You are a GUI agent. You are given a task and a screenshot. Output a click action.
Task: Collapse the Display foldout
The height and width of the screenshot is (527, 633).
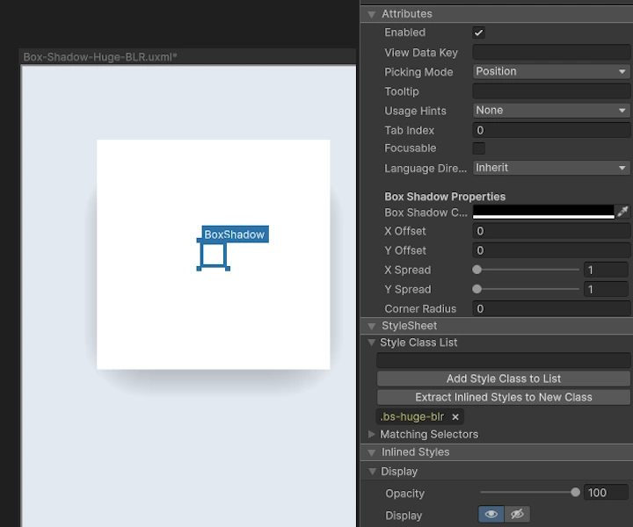pos(372,472)
